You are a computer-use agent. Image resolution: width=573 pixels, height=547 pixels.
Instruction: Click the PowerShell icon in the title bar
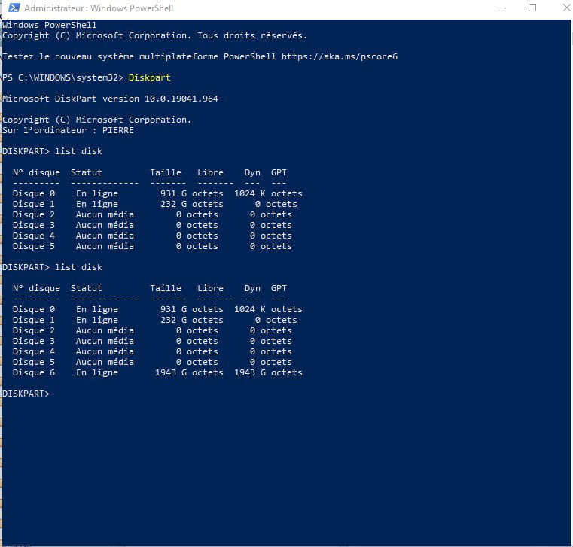pyautogui.click(x=13, y=8)
